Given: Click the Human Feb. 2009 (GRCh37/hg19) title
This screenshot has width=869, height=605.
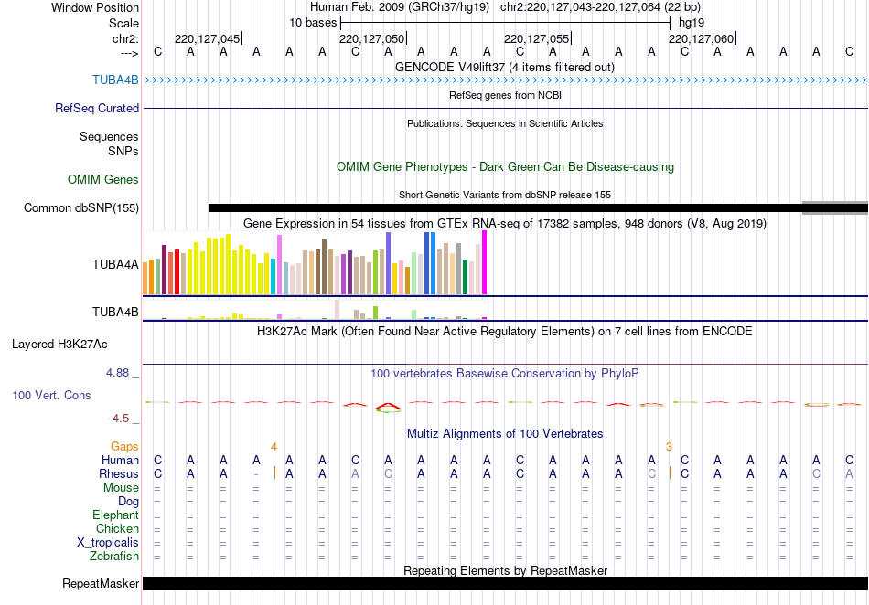Looking at the screenshot, I should [400, 7].
